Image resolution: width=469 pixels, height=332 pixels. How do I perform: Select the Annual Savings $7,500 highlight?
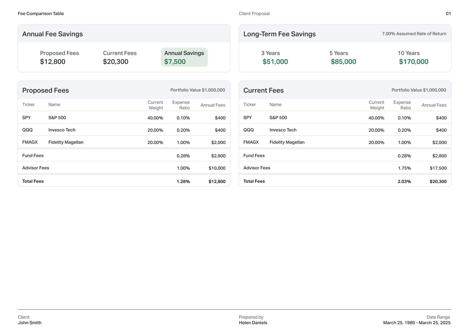click(x=184, y=57)
